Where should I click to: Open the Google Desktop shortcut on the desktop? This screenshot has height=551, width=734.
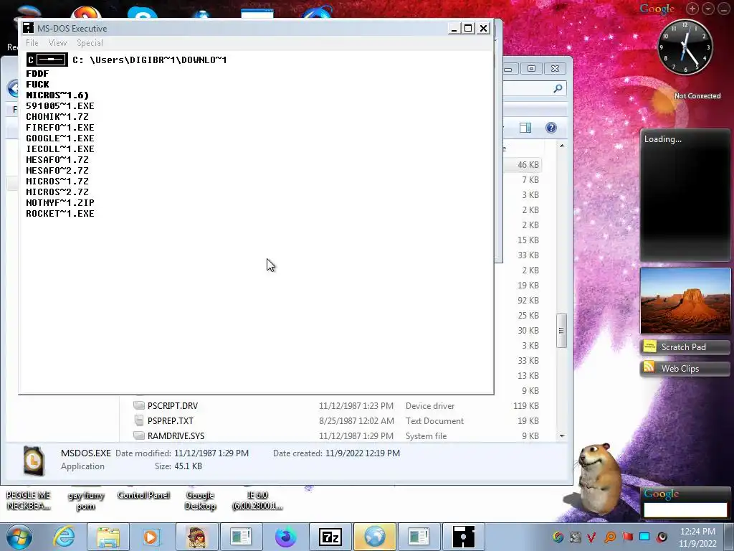click(x=200, y=500)
